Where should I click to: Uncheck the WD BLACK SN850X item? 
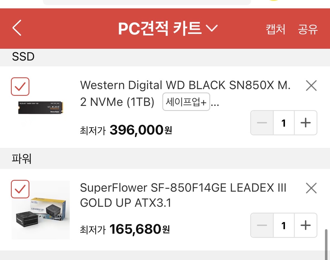pos(20,87)
